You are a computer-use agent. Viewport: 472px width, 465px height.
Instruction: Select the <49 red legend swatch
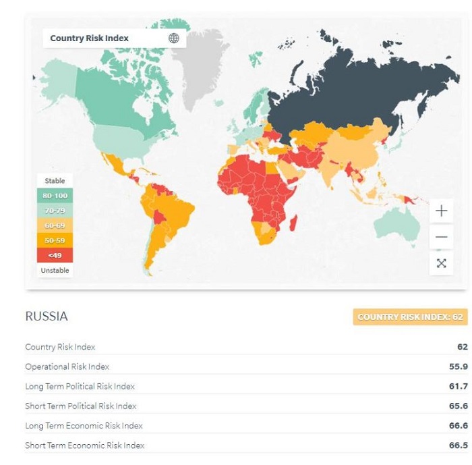click(55, 255)
